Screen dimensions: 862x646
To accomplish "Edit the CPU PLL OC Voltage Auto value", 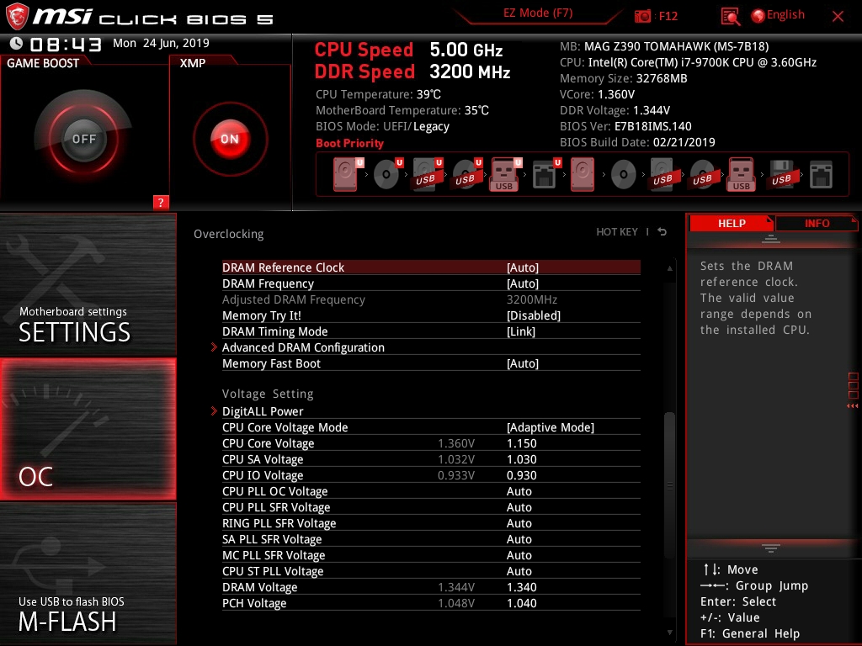I will point(519,491).
